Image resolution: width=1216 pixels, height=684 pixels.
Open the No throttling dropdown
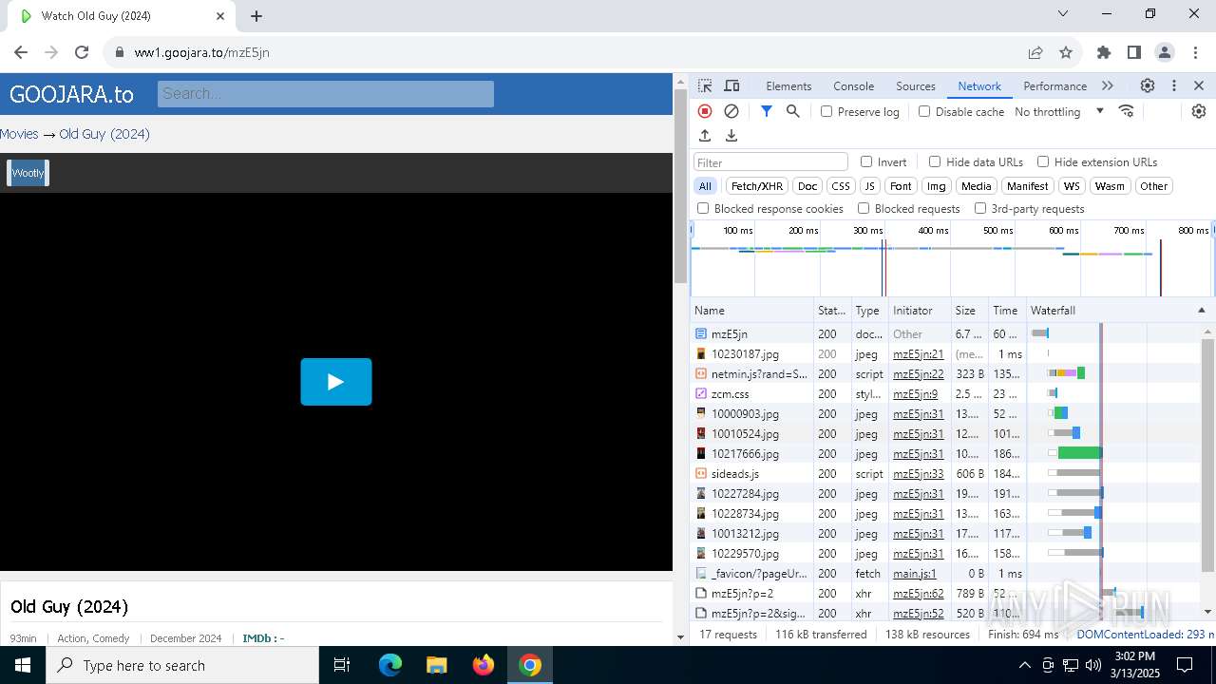click(x=1059, y=111)
